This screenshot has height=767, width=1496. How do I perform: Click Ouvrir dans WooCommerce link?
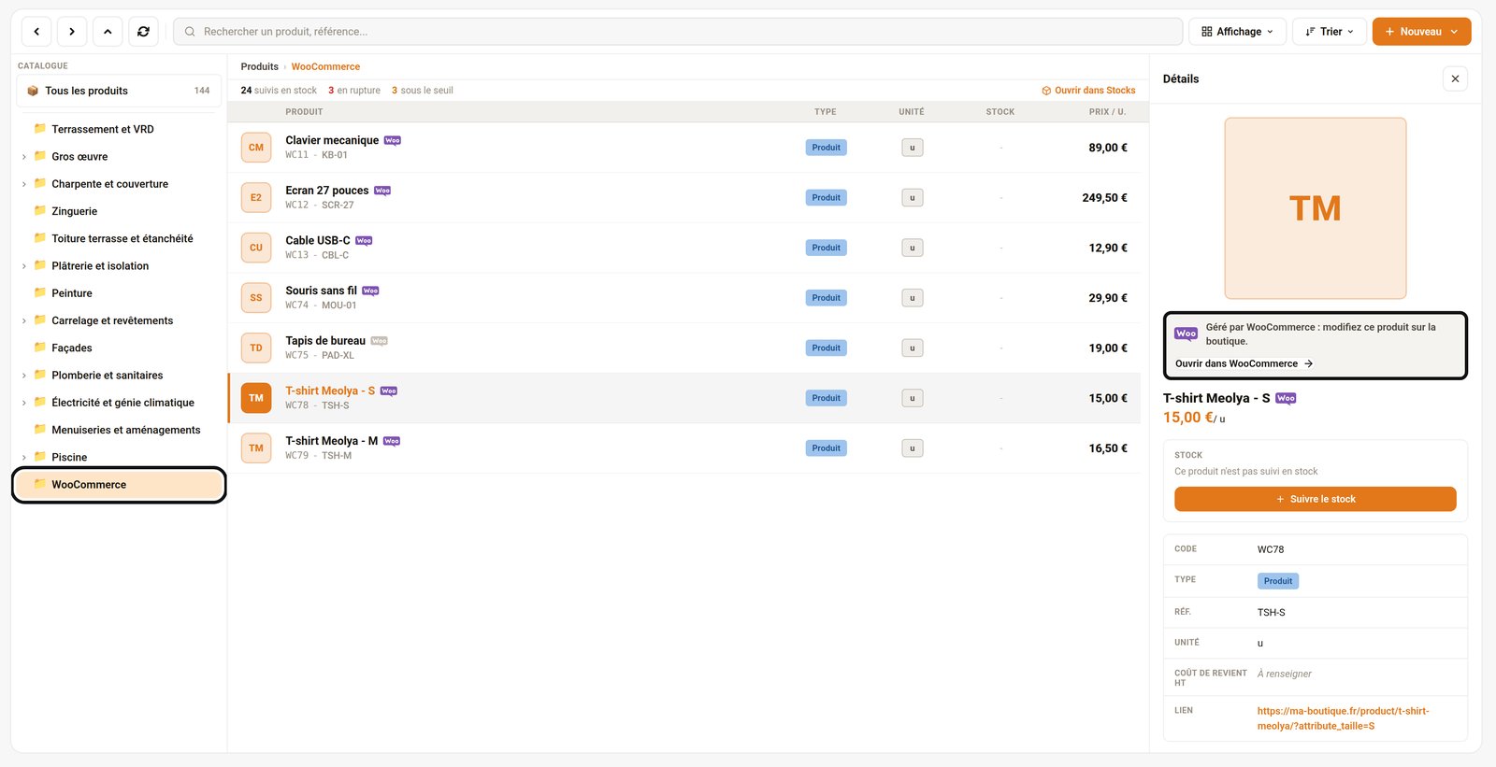pyautogui.click(x=1244, y=363)
